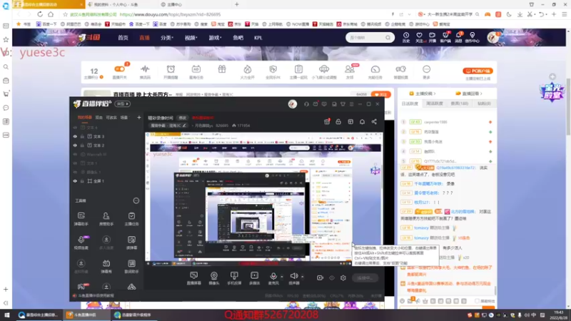Add 直播屏幕 screen capture source
Image resolution: width=571 pixels, height=321 pixels.
pyautogui.click(x=193, y=278)
